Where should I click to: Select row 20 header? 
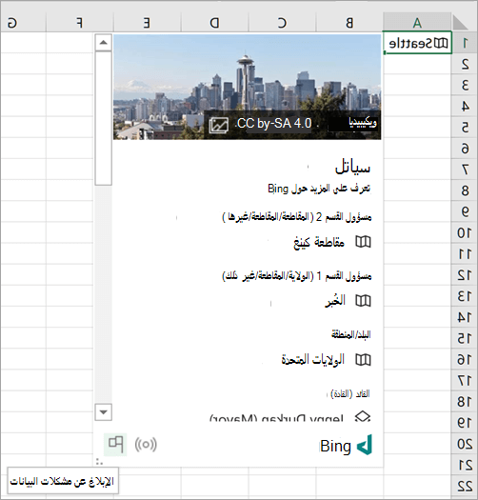tap(465, 444)
